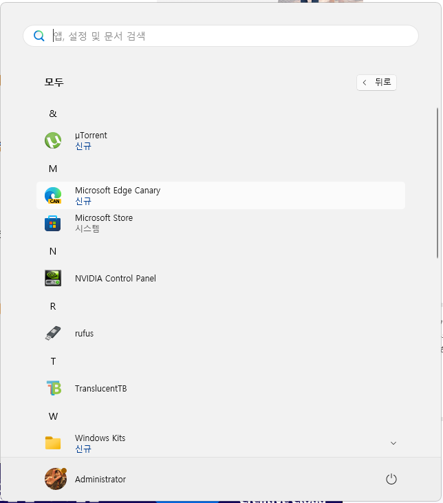
Task: Expand the Windows Kits folder chevron
Action: (393, 443)
